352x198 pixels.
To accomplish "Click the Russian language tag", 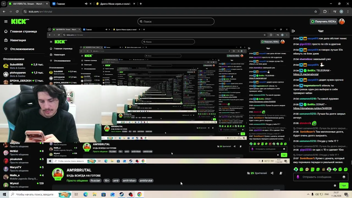I will 95,181.
